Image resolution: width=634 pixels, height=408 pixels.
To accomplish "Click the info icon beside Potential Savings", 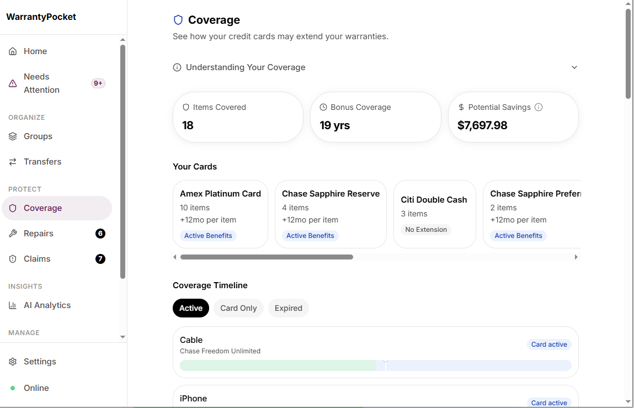I will pos(539,107).
